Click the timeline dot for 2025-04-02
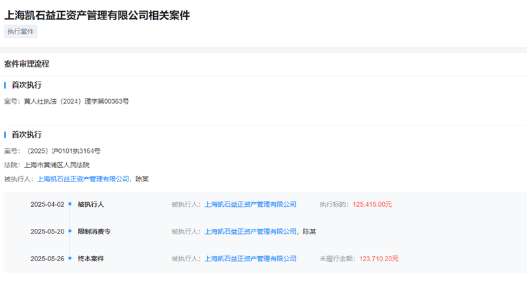This screenshot has width=527, height=282. click(x=69, y=204)
